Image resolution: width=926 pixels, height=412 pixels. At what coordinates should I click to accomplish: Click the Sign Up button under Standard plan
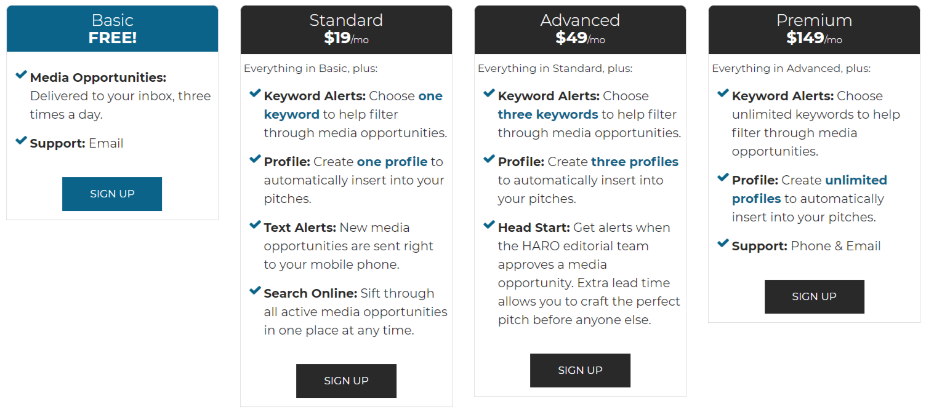[346, 381]
